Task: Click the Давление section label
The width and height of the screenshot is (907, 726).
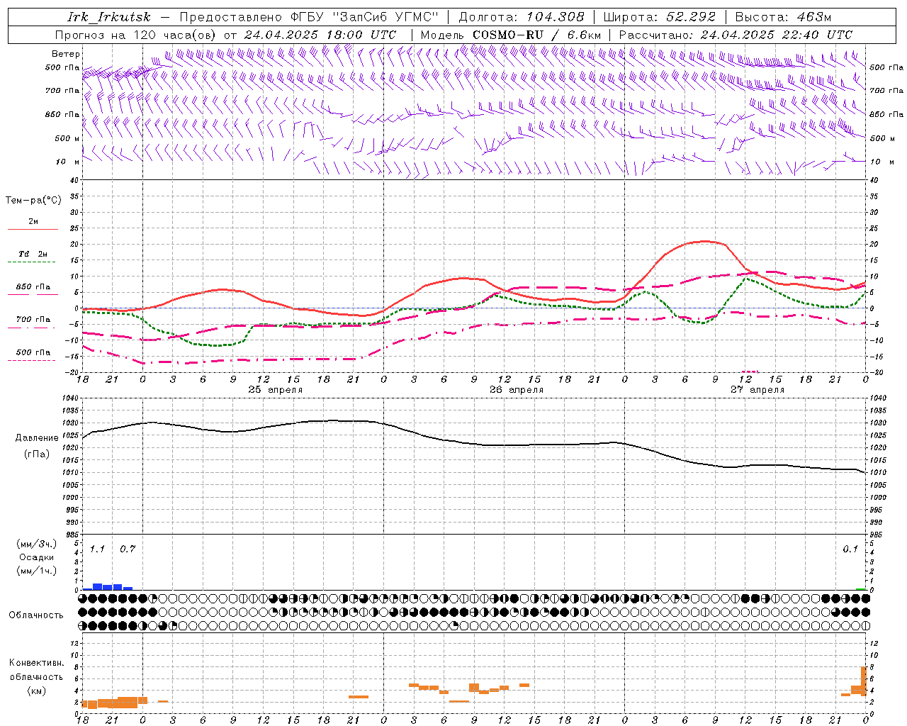Action: coord(37,437)
